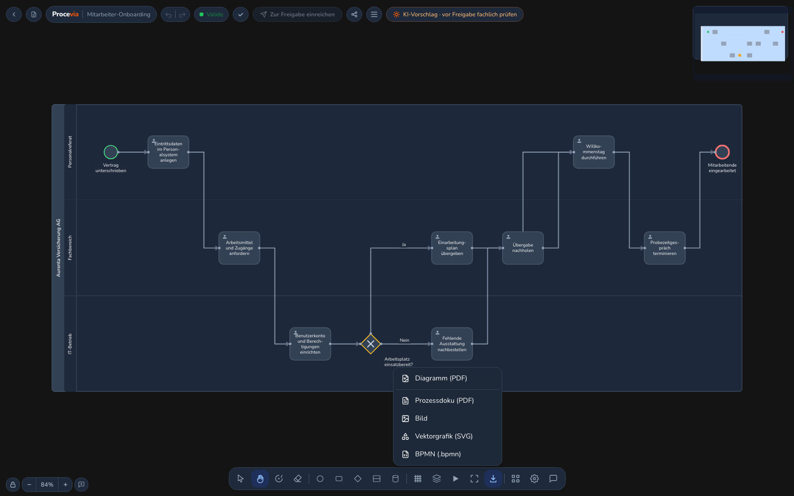Select the Arbeitsplatz einsatzbereit gateway
Viewport: 794px width, 496px height.
click(x=371, y=344)
